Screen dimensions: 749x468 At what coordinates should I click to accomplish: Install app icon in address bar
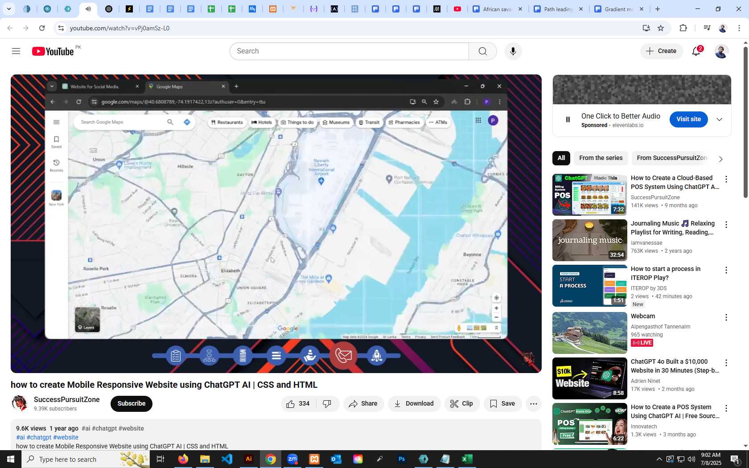(646, 28)
